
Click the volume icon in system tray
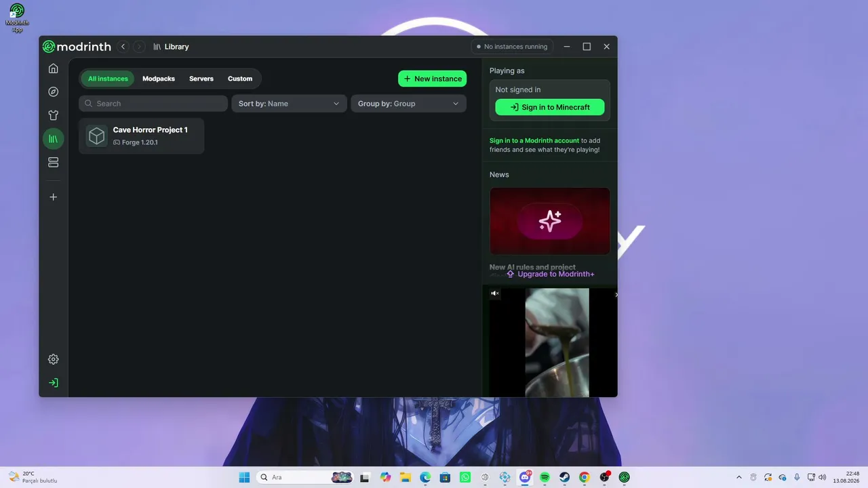pyautogui.click(x=823, y=477)
